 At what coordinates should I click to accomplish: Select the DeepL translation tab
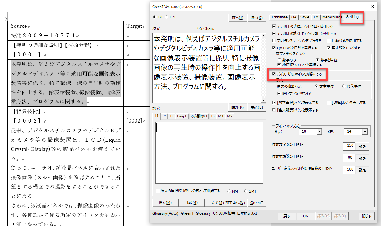point(182,116)
